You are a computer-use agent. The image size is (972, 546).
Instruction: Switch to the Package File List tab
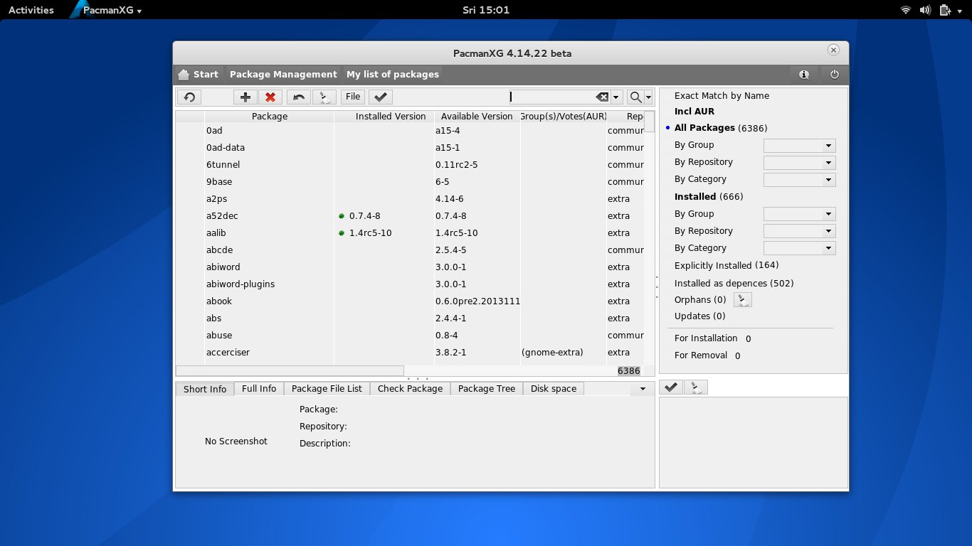pos(327,389)
